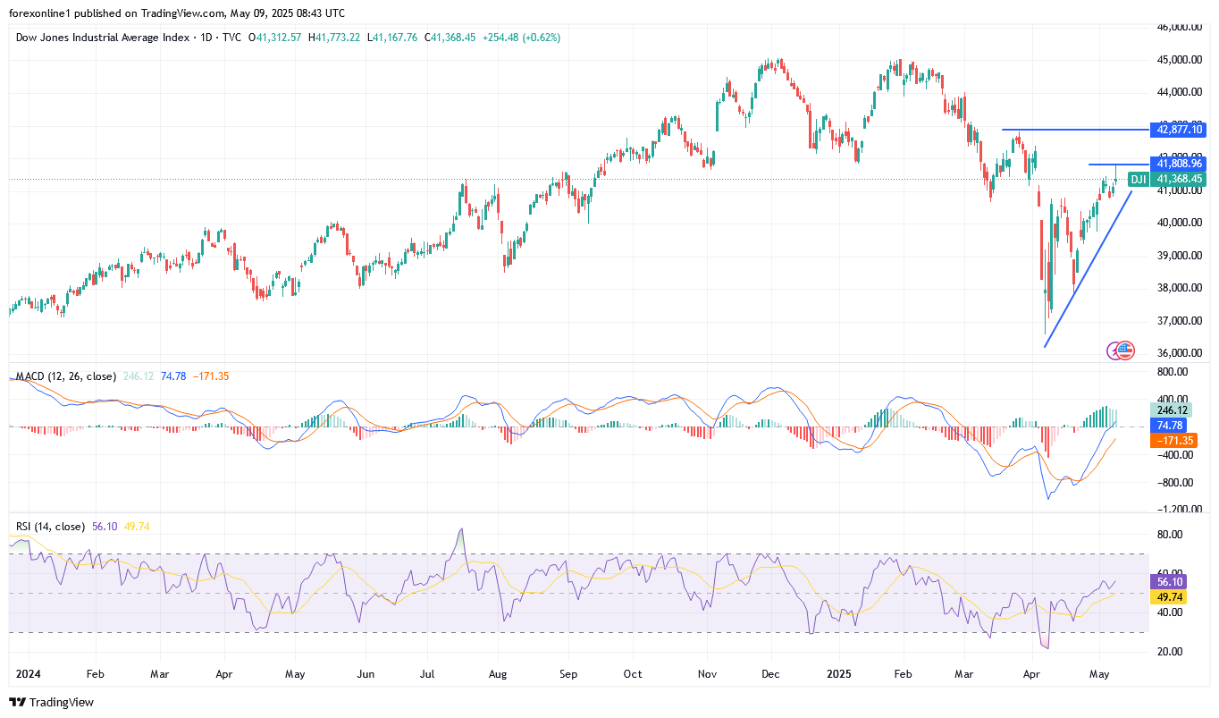Click the 800.00 label on the MACD scale
Screen dimensions: 1219x718
click(x=1171, y=371)
